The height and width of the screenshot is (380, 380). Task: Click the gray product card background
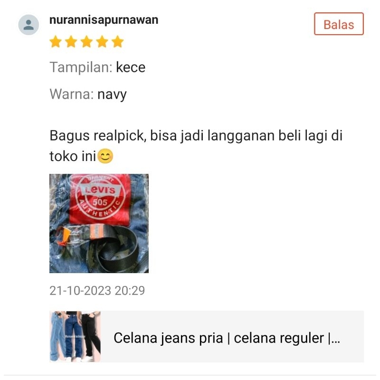(x=207, y=337)
